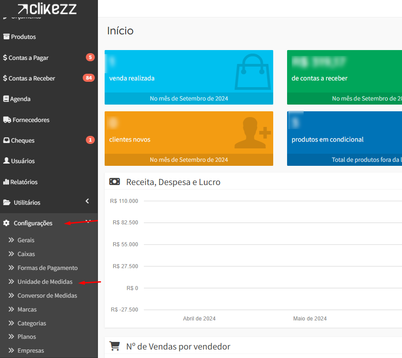The image size is (402, 358).
Task: Click the venda realizada blue card
Action: click(189, 77)
